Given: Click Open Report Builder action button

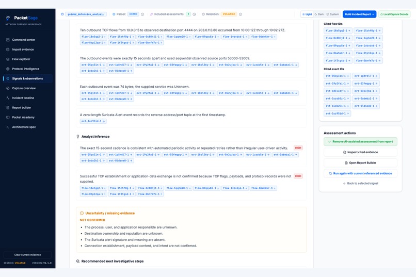Looking at the screenshot, I should (x=360, y=163).
